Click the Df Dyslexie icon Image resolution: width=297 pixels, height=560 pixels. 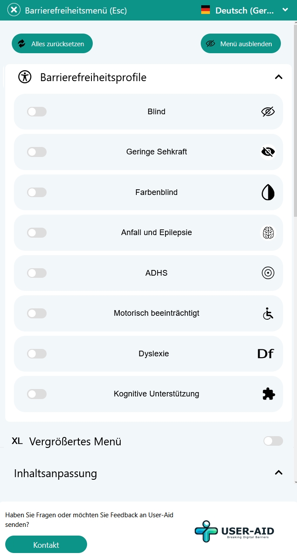[x=266, y=354]
